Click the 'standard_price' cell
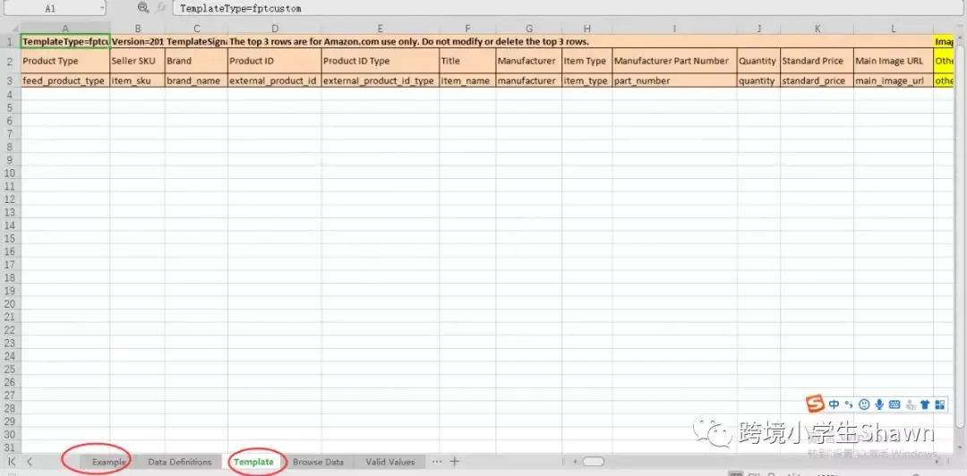Screen dimensions: 967x476 [817, 81]
